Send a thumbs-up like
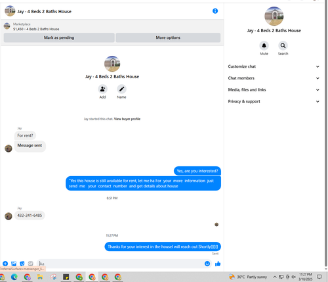 pyautogui.click(x=218, y=264)
